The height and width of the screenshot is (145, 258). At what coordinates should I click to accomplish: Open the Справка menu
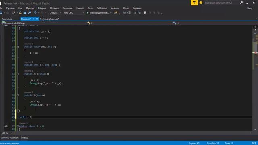137,8
